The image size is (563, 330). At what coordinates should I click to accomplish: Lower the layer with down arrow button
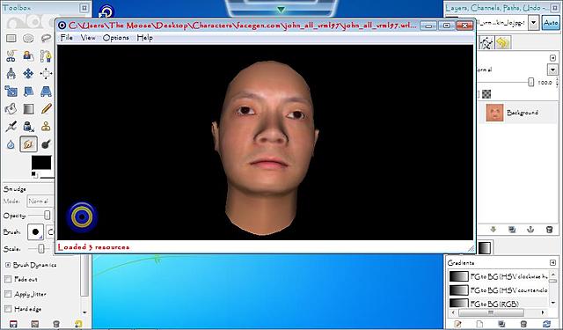click(493, 230)
